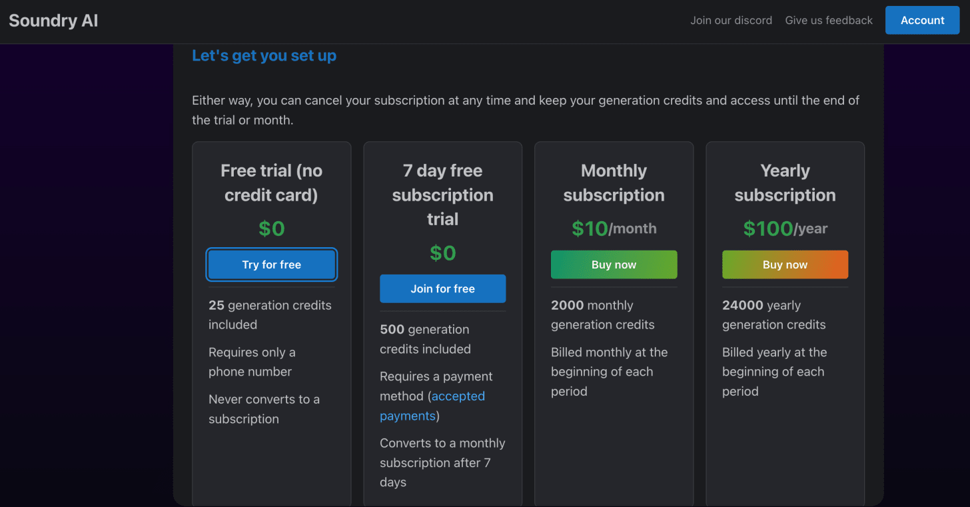Open the Join our discord link
The height and width of the screenshot is (507, 970).
click(731, 21)
